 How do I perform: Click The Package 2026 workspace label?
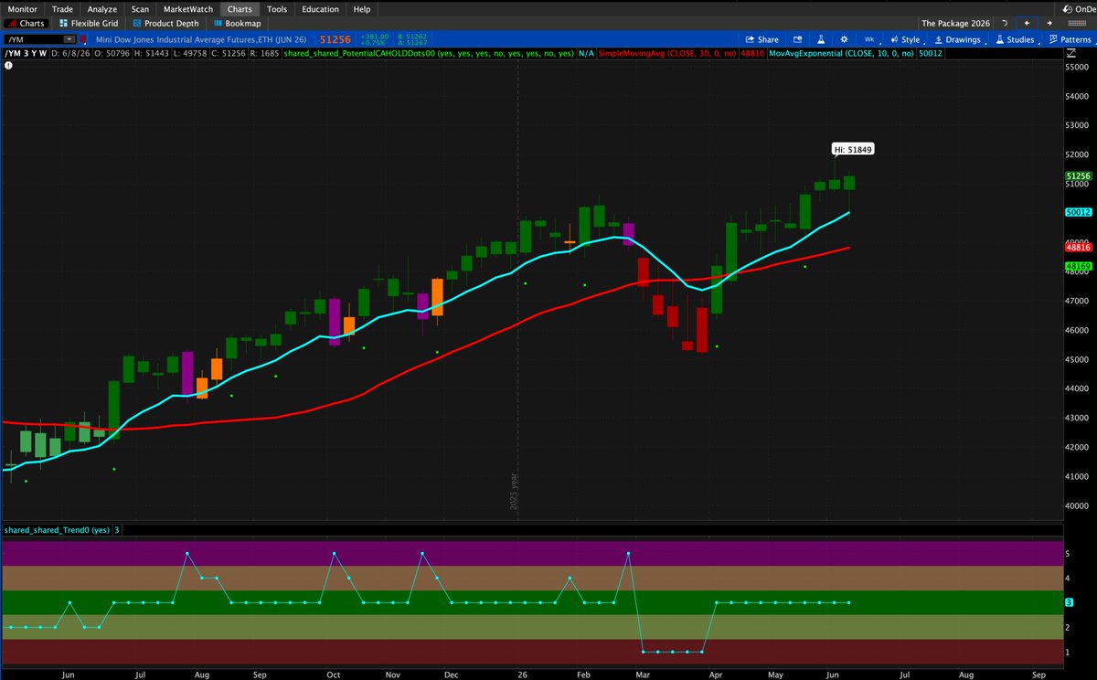pyautogui.click(x=955, y=24)
